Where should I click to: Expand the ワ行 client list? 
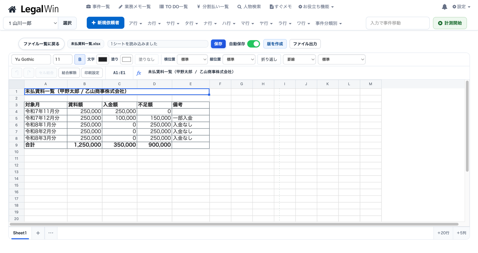(x=304, y=23)
